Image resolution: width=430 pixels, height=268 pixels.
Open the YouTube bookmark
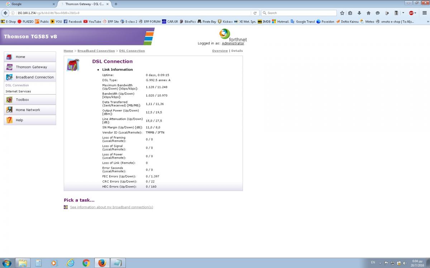[92, 21]
